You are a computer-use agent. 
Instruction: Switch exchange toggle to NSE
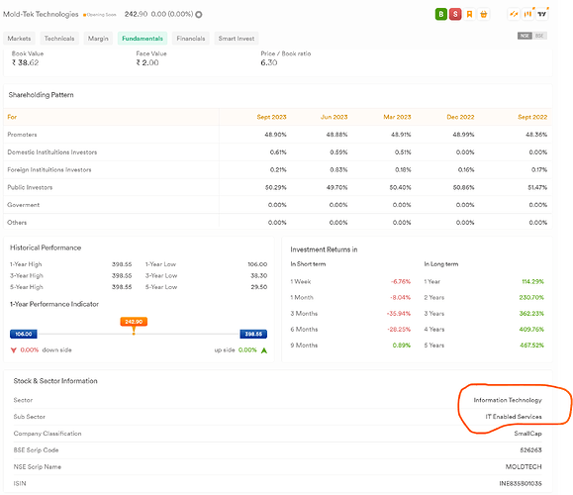point(525,36)
